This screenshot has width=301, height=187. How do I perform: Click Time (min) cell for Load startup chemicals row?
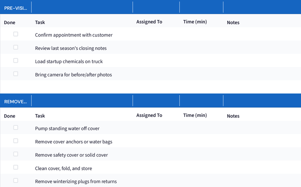pos(201,62)
